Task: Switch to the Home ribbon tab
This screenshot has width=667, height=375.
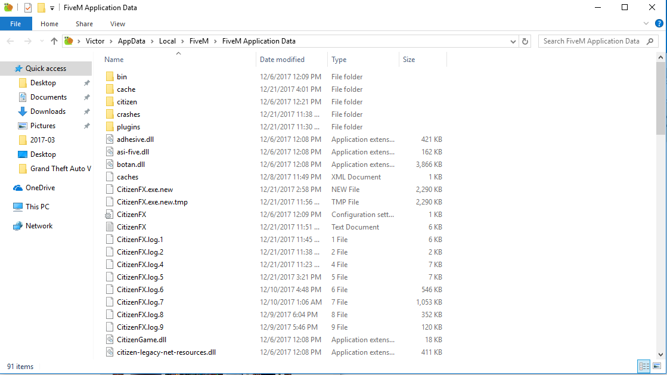Action: [49, 24]
